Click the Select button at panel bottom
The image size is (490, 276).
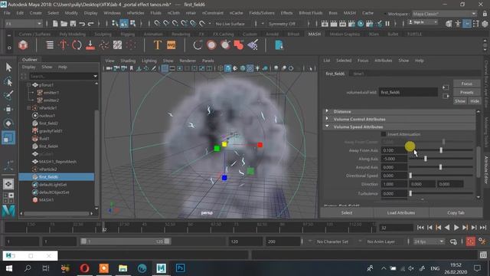[347, 213]
